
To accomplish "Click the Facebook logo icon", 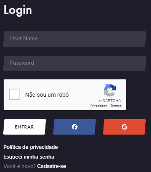I will pos(75,127).
